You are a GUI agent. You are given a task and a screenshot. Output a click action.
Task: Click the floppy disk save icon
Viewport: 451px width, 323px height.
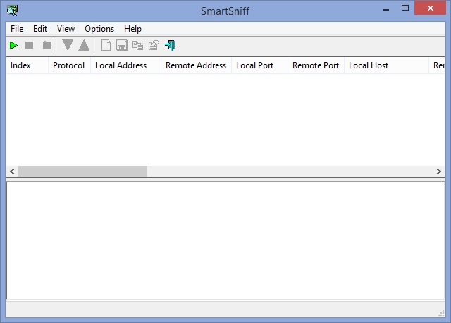122,46
